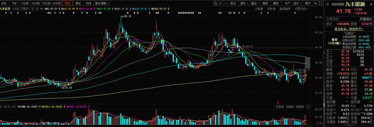Click the 可转债 tag

(271, 9)
